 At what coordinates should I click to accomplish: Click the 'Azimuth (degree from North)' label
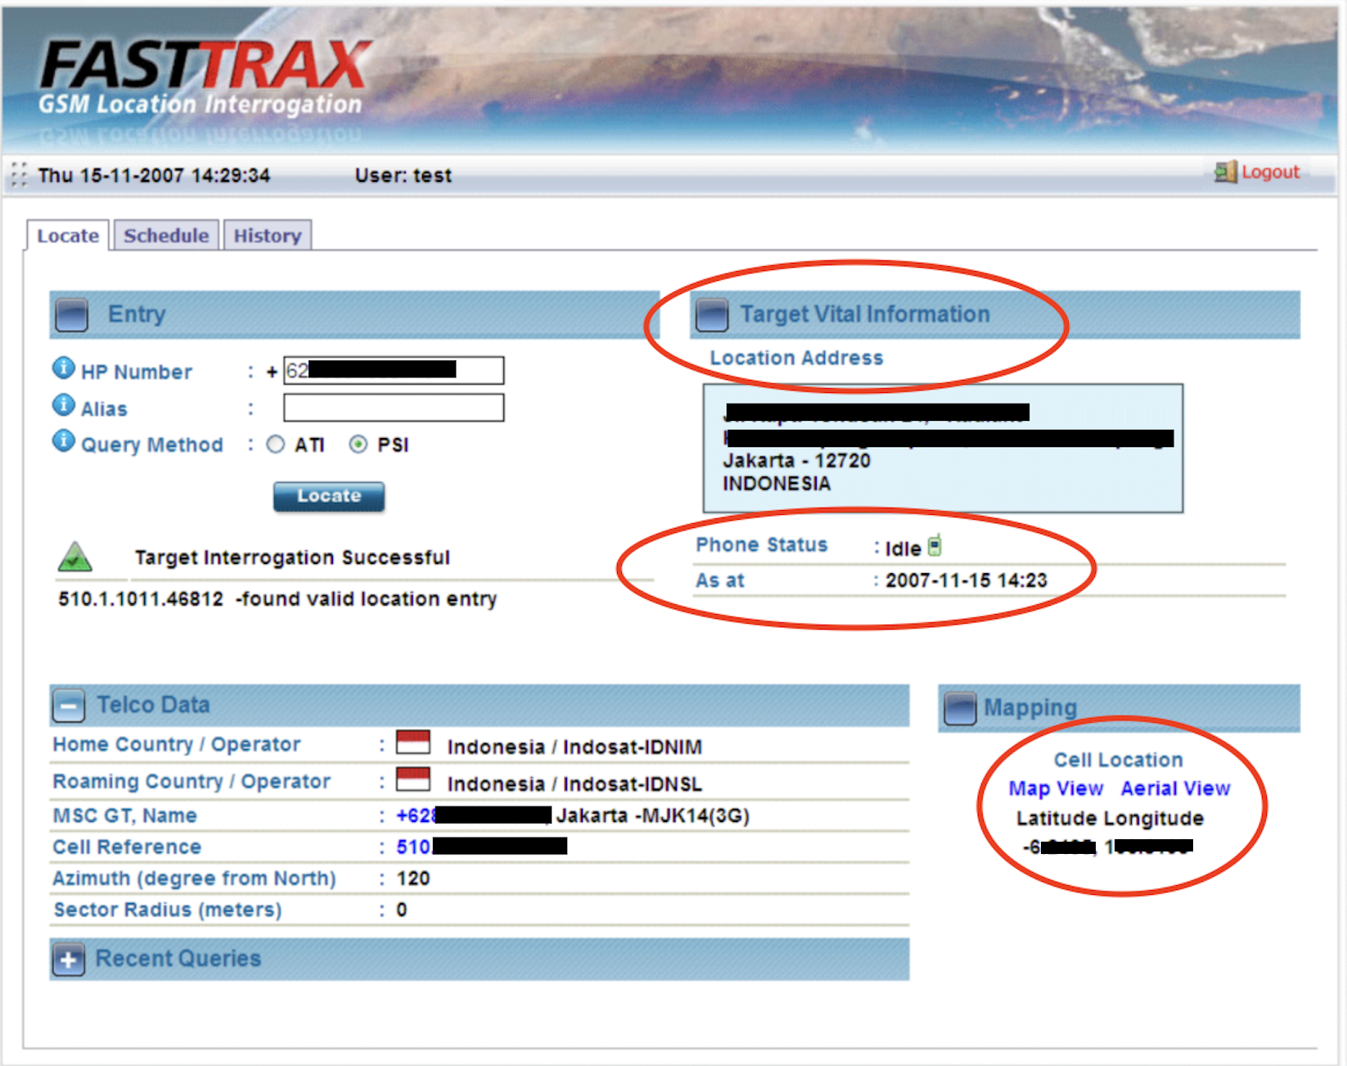click(195, 879)
